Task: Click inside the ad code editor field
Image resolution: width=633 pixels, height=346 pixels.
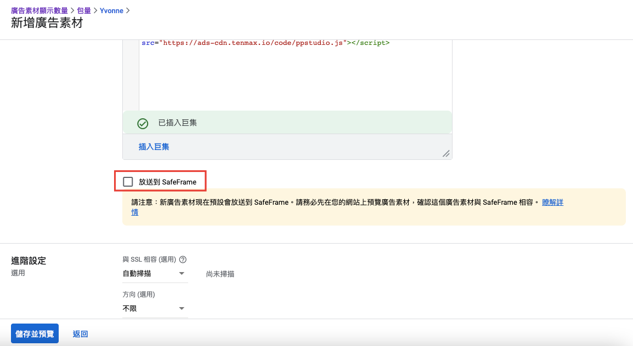Action: click(296, 75)
